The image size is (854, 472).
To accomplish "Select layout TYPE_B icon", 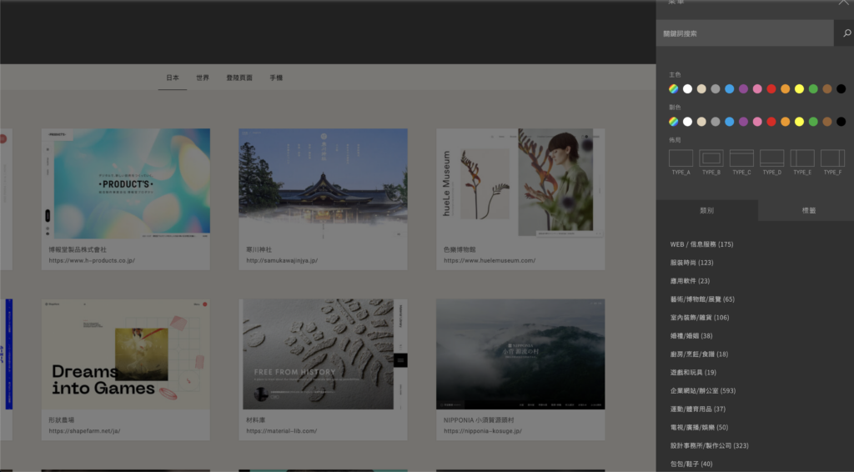I will point(711,158).
